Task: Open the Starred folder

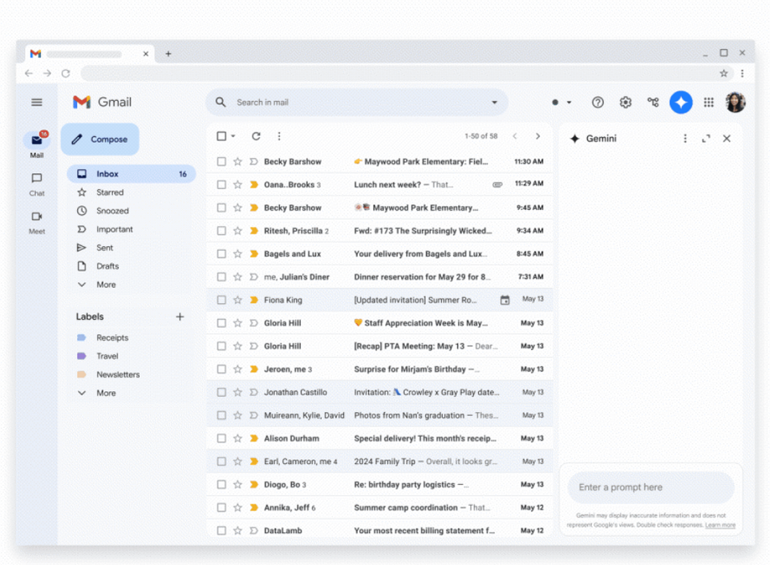Action: (x=110, y=192)
